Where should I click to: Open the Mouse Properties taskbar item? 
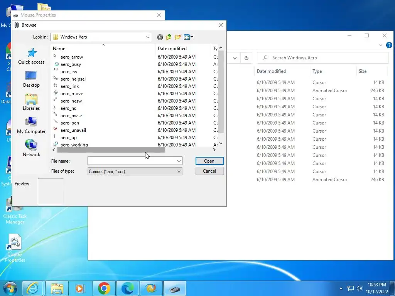pos(175,288)
